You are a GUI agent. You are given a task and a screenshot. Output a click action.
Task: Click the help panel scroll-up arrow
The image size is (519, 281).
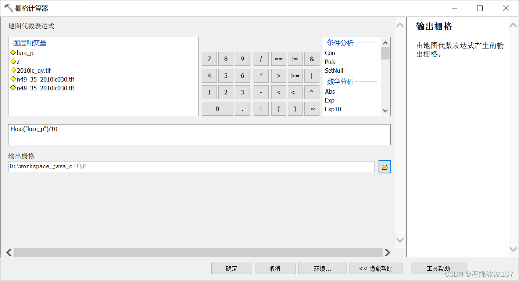tap(513, 25)
